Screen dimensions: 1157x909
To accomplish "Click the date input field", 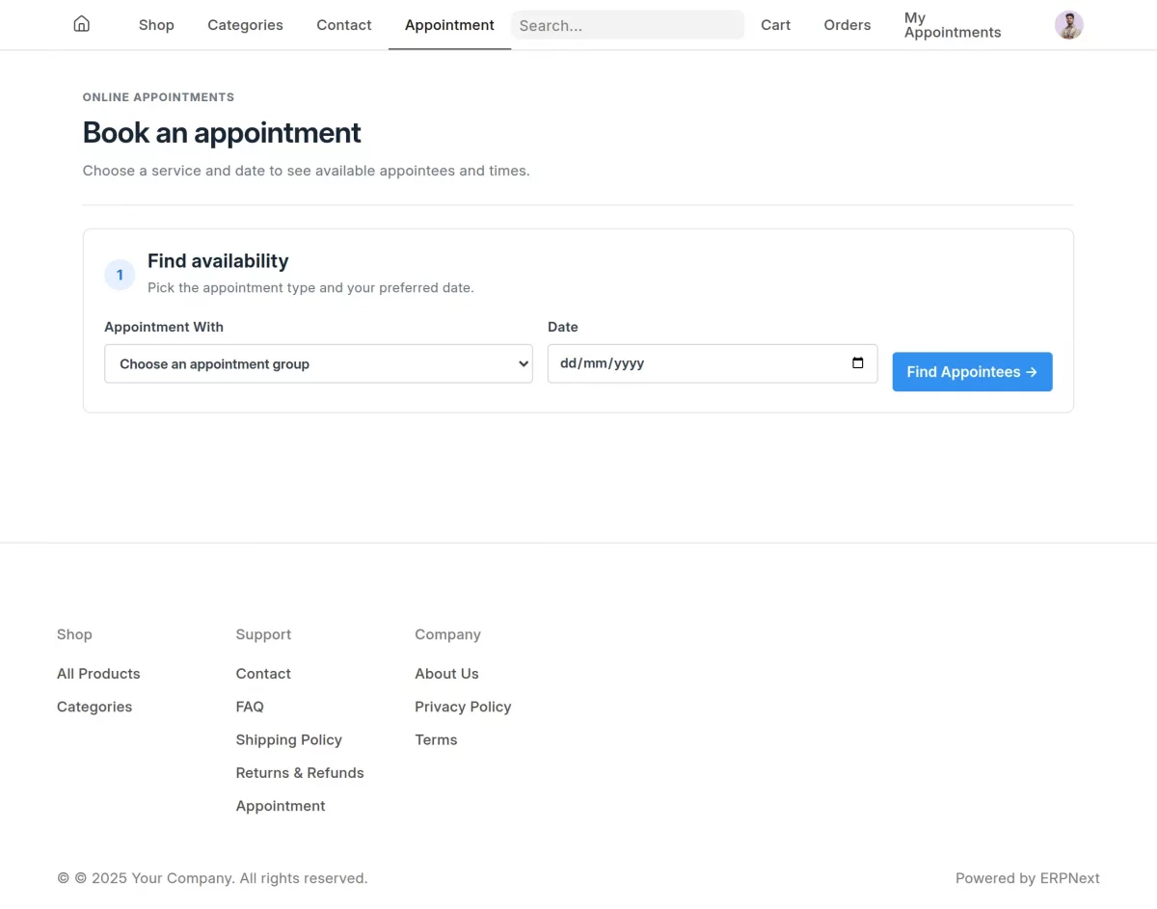I will (x=713, y=363).
